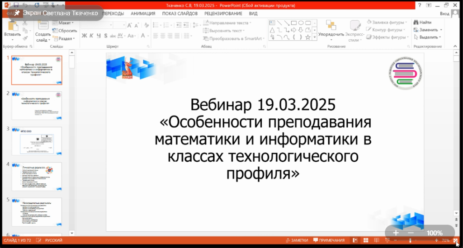Click Find (Найти) binoculars button
463x248 pixels.
pyautogui.click(x=422, y=22)
